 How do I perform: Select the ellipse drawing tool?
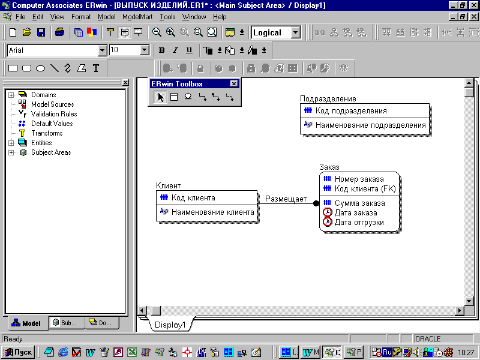[40, 68]
